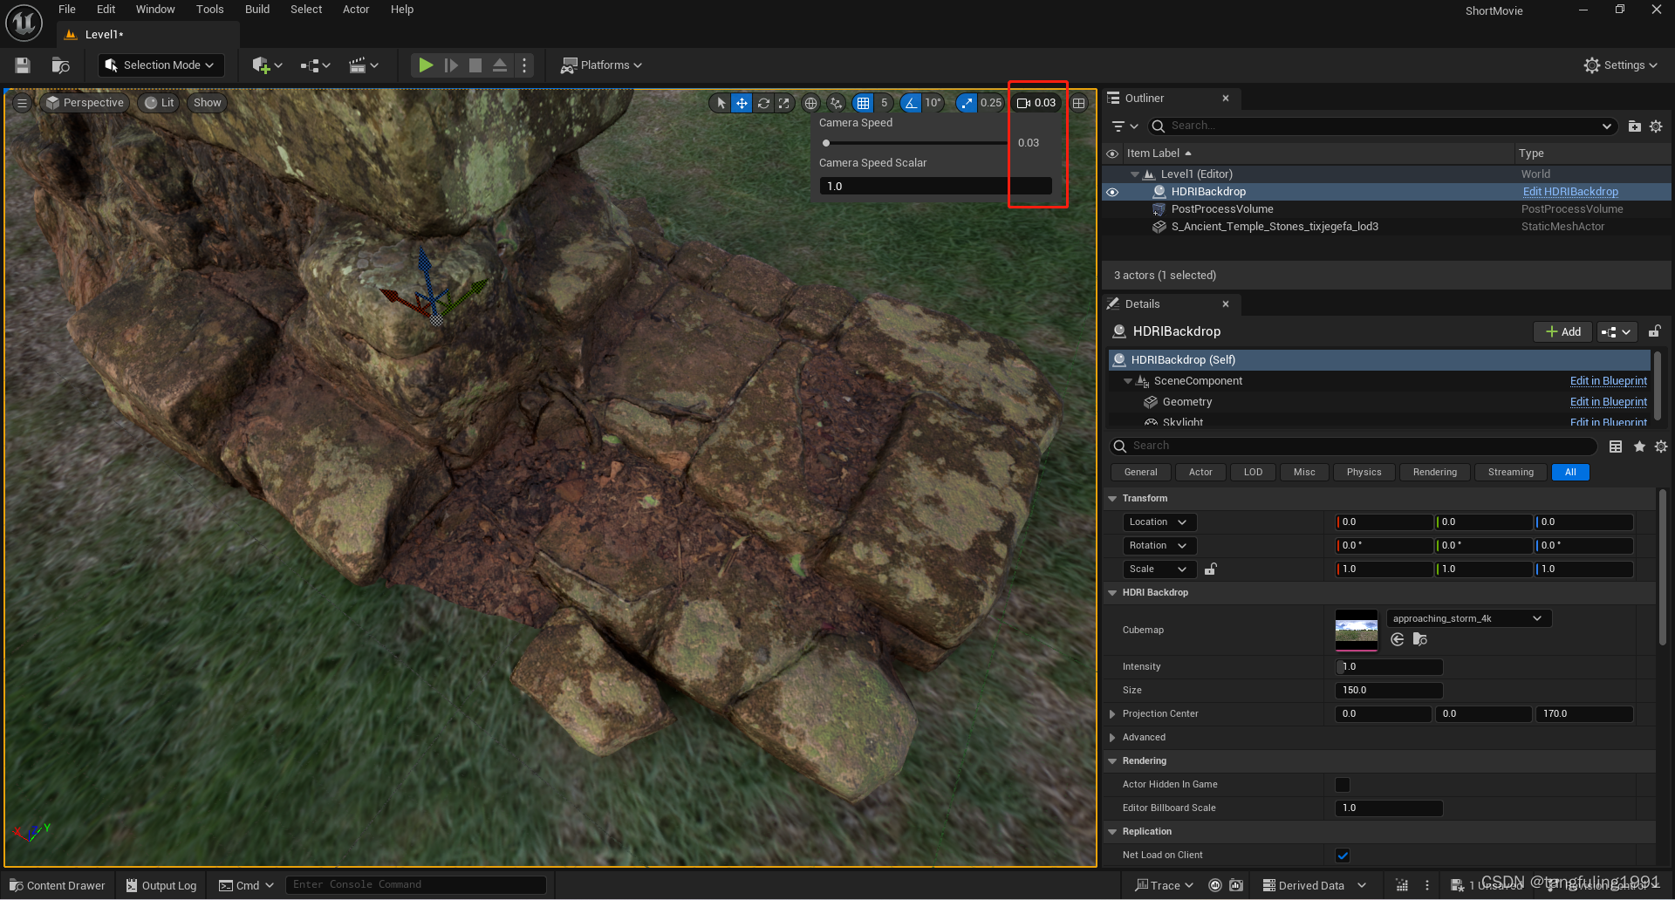Open the Edit HDRIBackdrop blueprint link
1675x900 pixels.
1570,192
